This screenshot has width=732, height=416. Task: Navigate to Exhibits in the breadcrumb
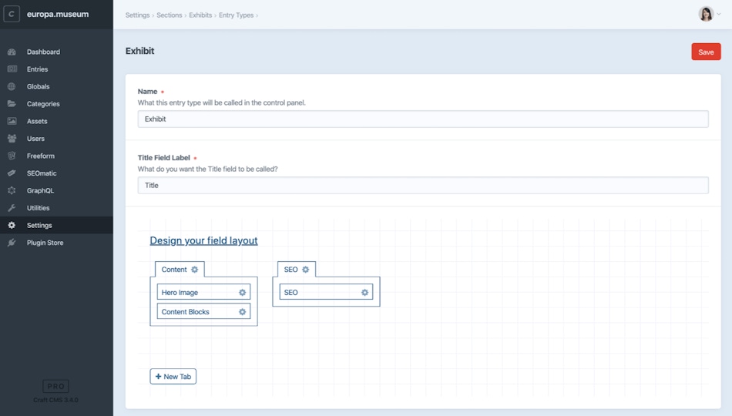200,15
